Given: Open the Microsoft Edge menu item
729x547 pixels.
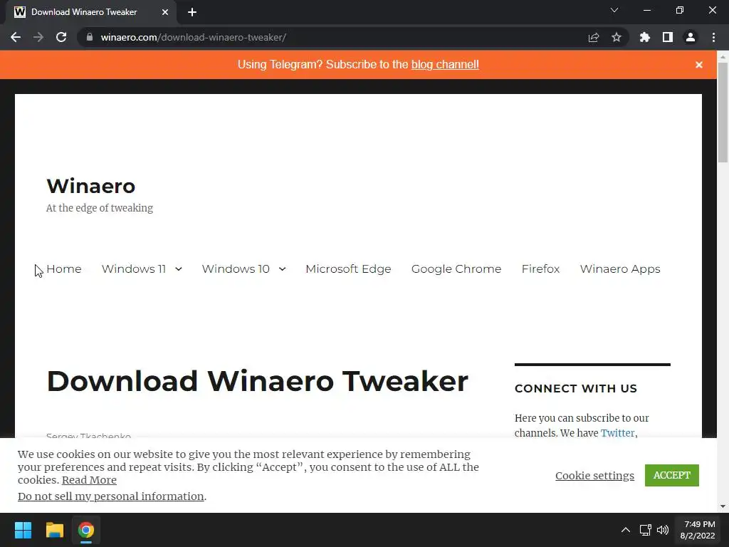Looking at the screenshot, I should (348, 269).
